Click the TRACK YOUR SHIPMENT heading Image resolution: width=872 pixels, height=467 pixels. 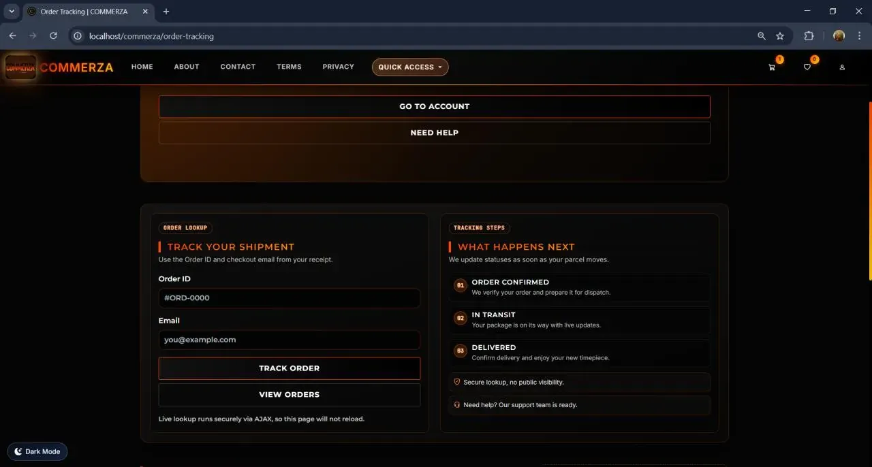click(231, 247)
